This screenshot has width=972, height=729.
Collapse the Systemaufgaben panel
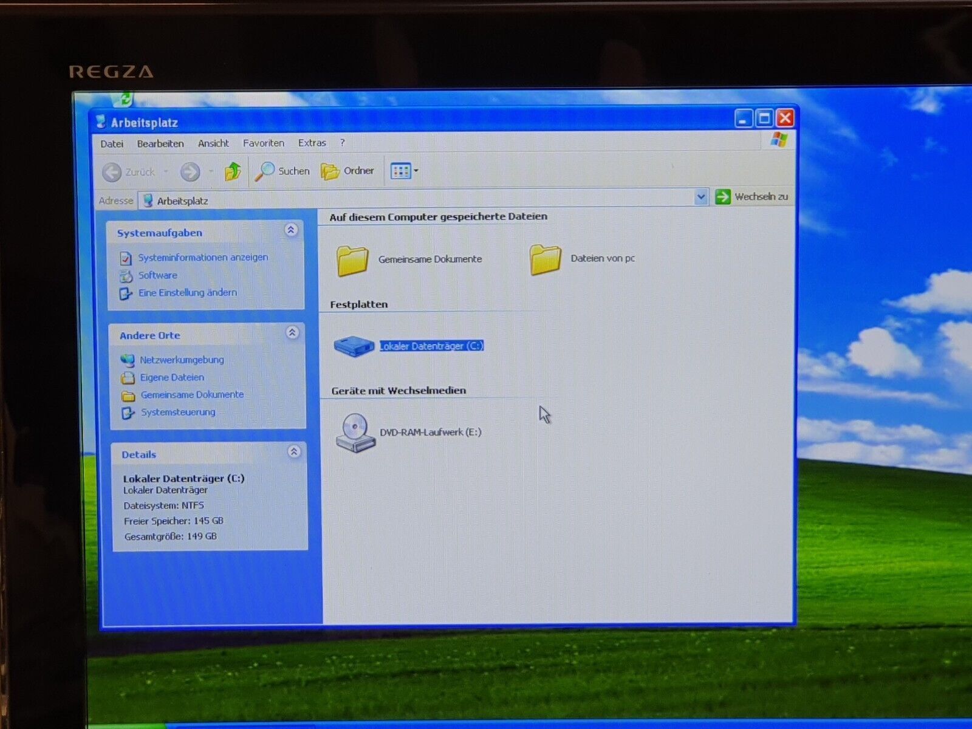(x=291, y=230)
